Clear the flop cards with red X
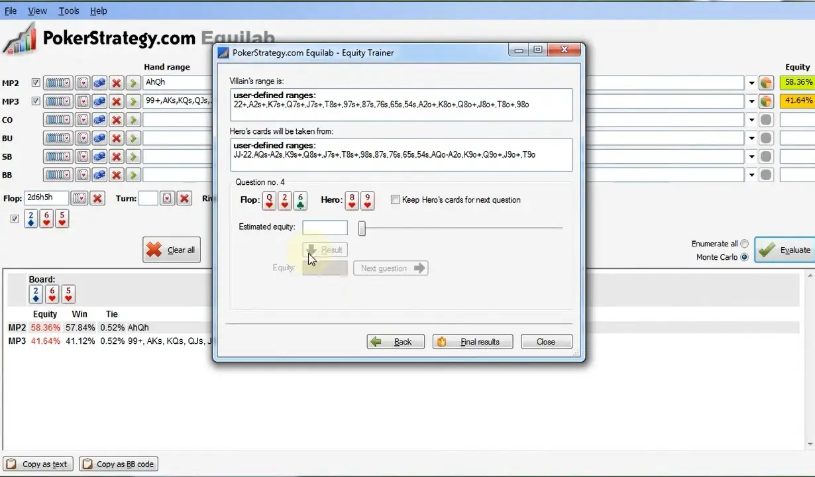Viewport: 815px width, 477px height. [x=97, y=198]
